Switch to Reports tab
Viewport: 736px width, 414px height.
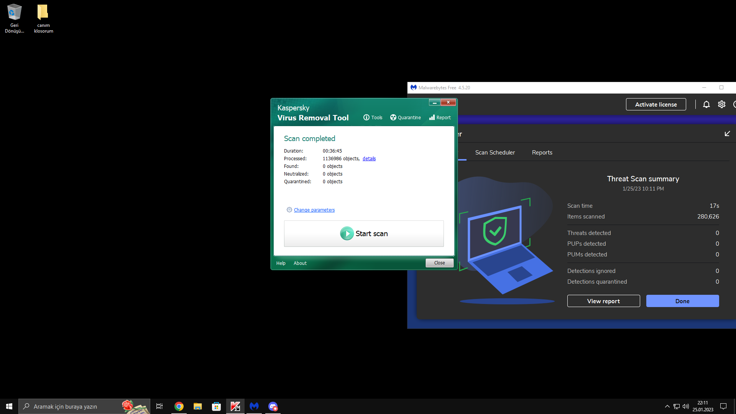coord(542,153)
